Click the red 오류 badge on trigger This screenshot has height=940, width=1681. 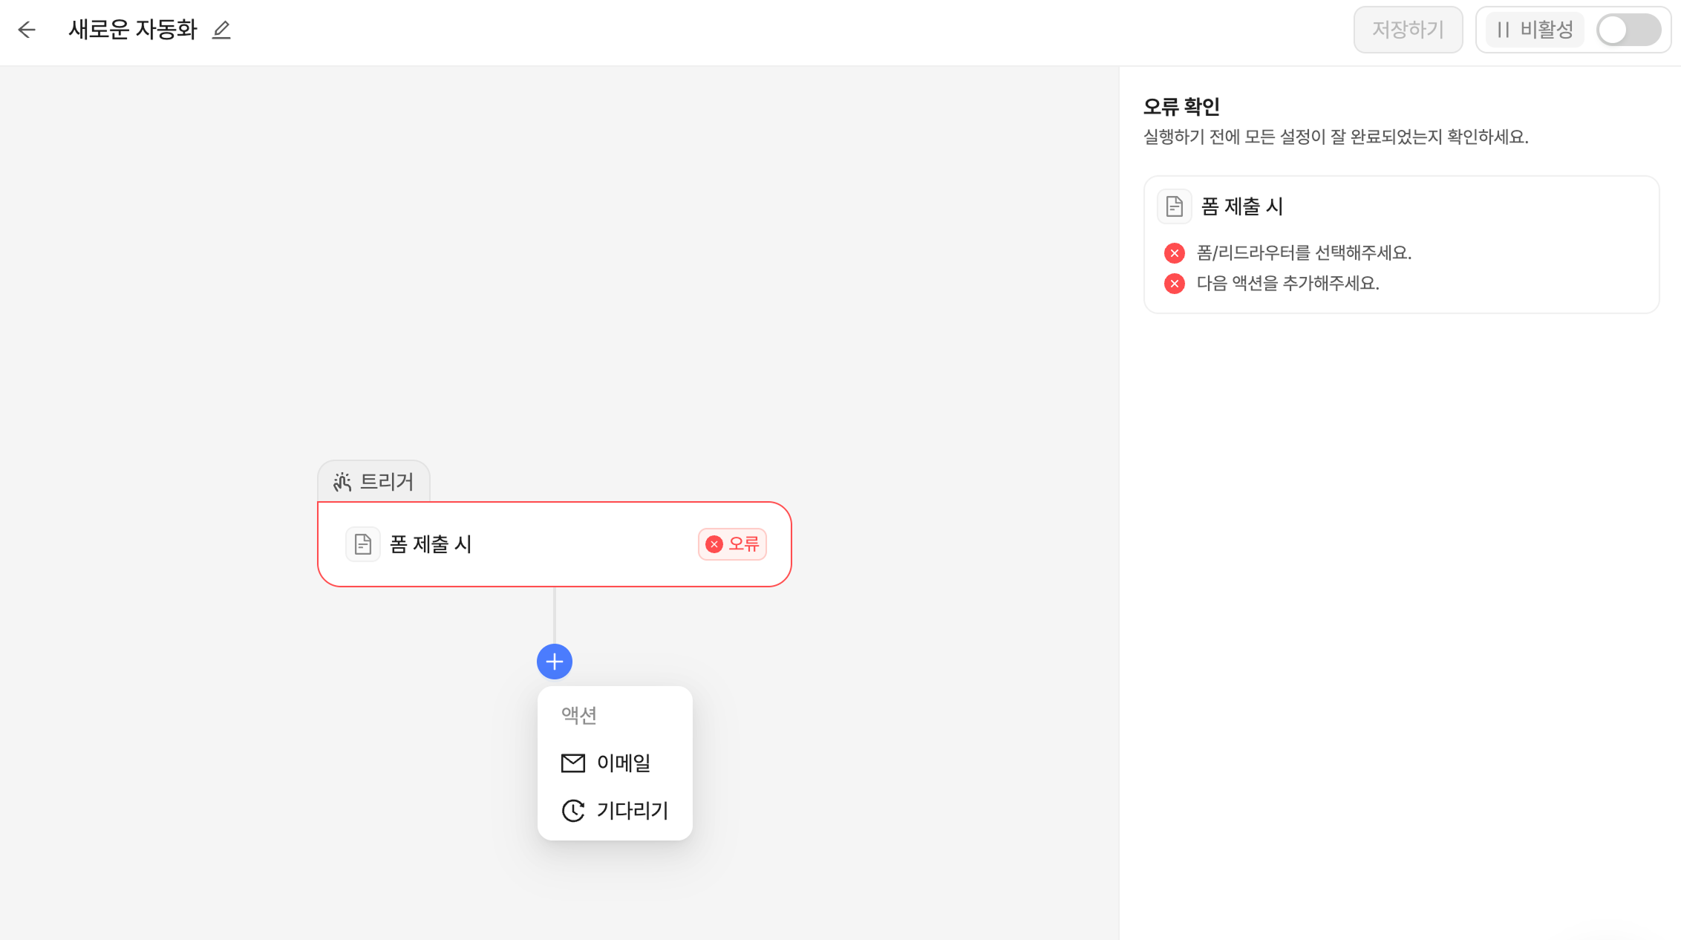click(732, 544)
